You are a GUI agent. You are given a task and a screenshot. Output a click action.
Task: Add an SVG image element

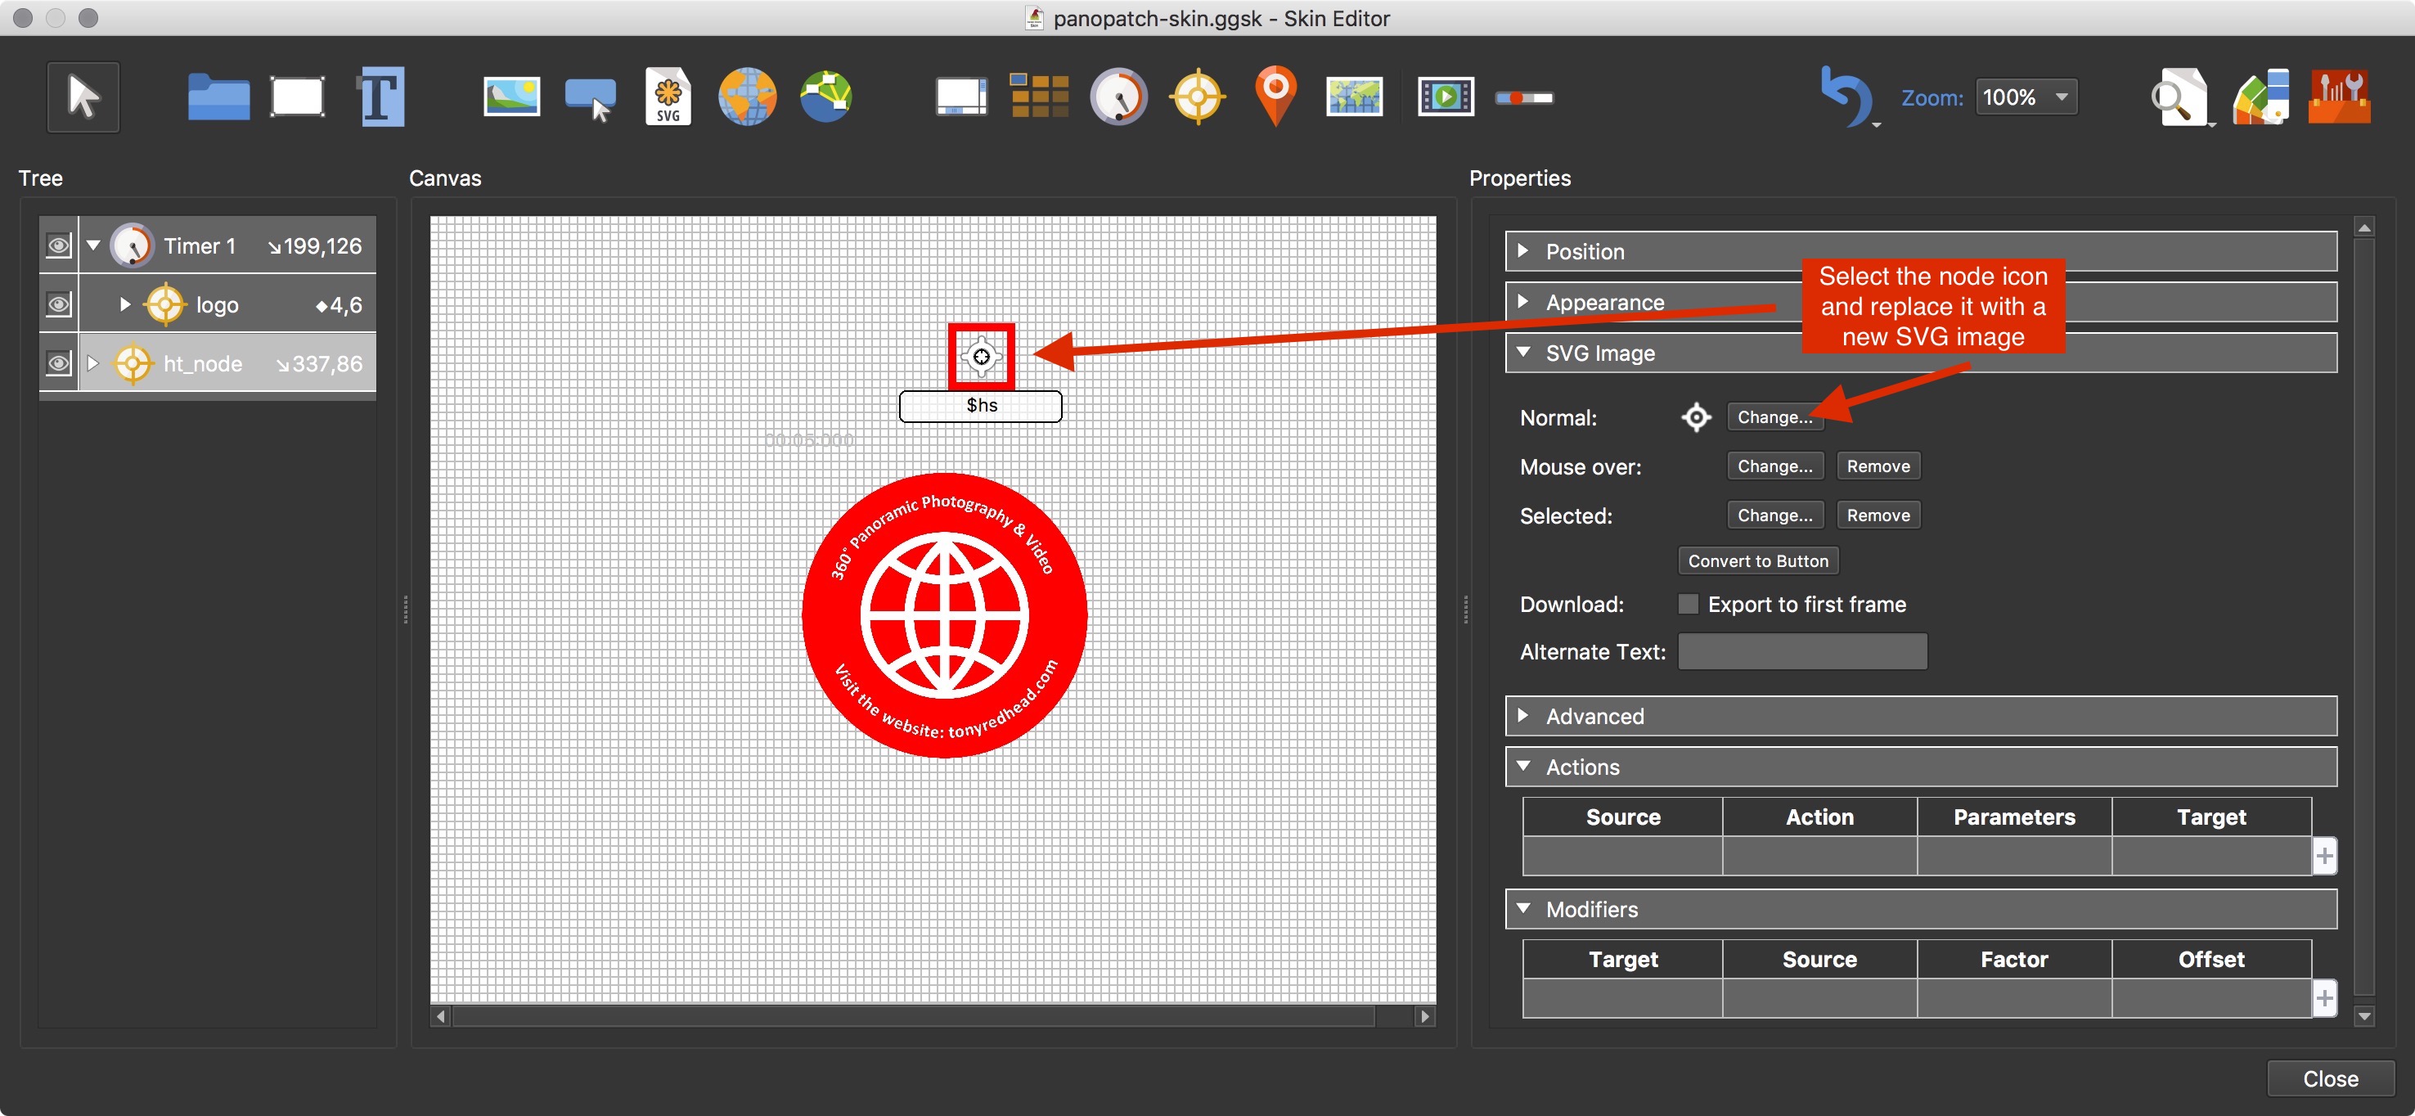pyautogui.click(x=668, y=97)
